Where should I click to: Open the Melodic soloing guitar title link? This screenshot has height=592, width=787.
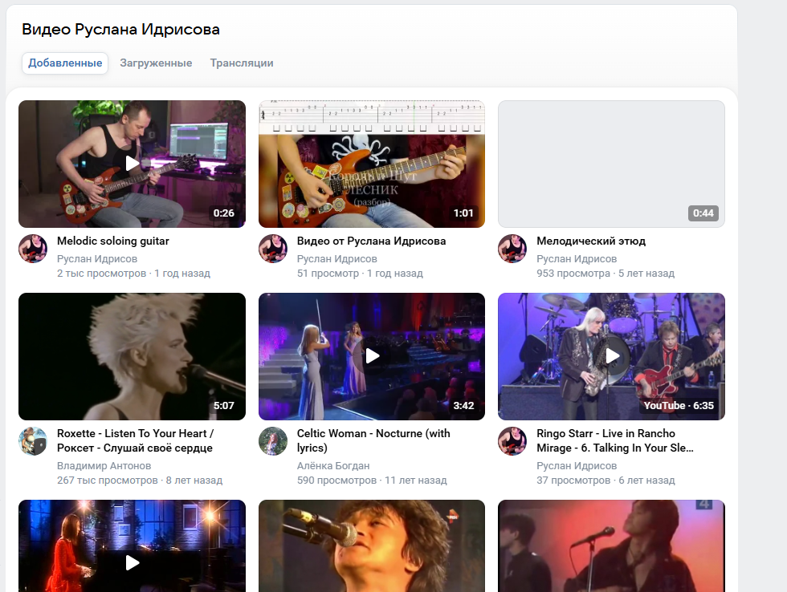pyautogui.click(x=113, y=241)
